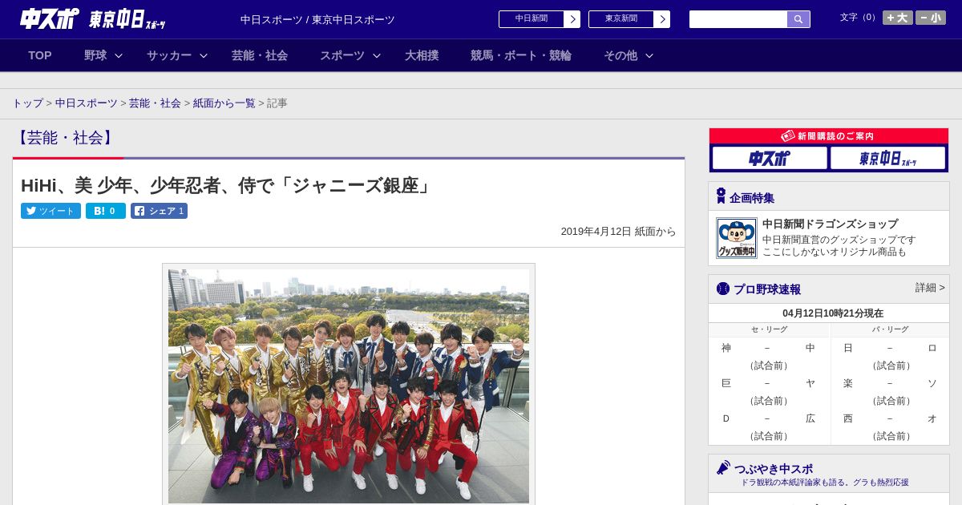The width and height of the screenshot is (962, 505).
Task: Share article with the Facebook シェア button
Action: 159,211
